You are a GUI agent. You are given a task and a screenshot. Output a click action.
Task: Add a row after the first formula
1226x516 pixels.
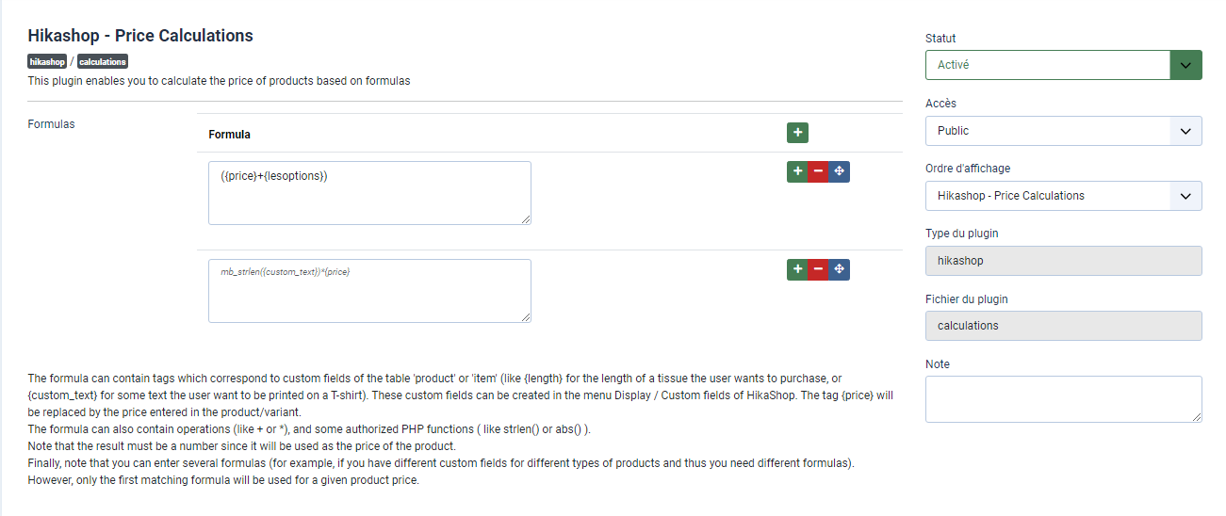[797, 171]
